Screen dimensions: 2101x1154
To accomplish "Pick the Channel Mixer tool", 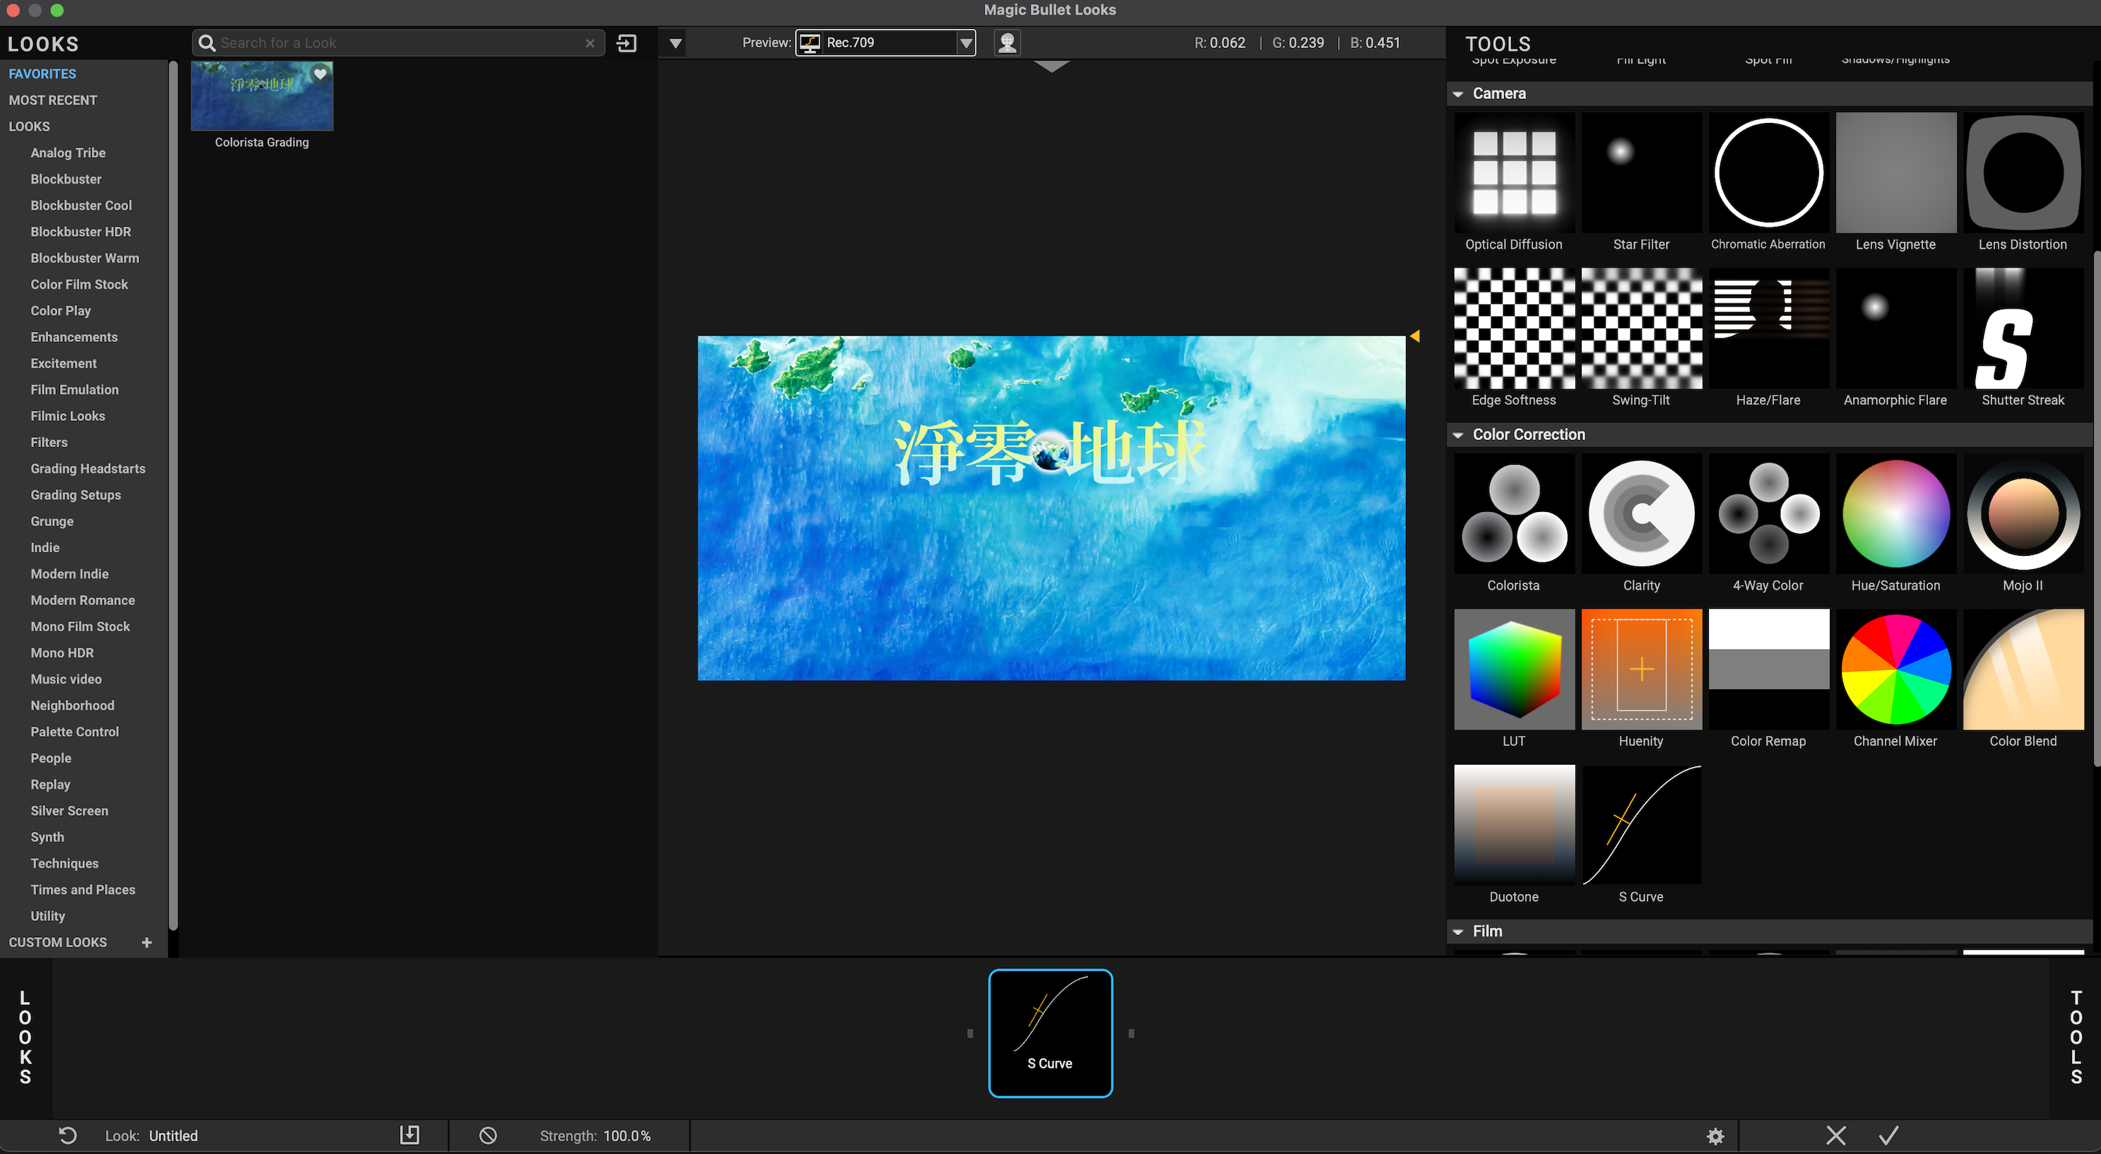I will click(x=1895, y=669).
